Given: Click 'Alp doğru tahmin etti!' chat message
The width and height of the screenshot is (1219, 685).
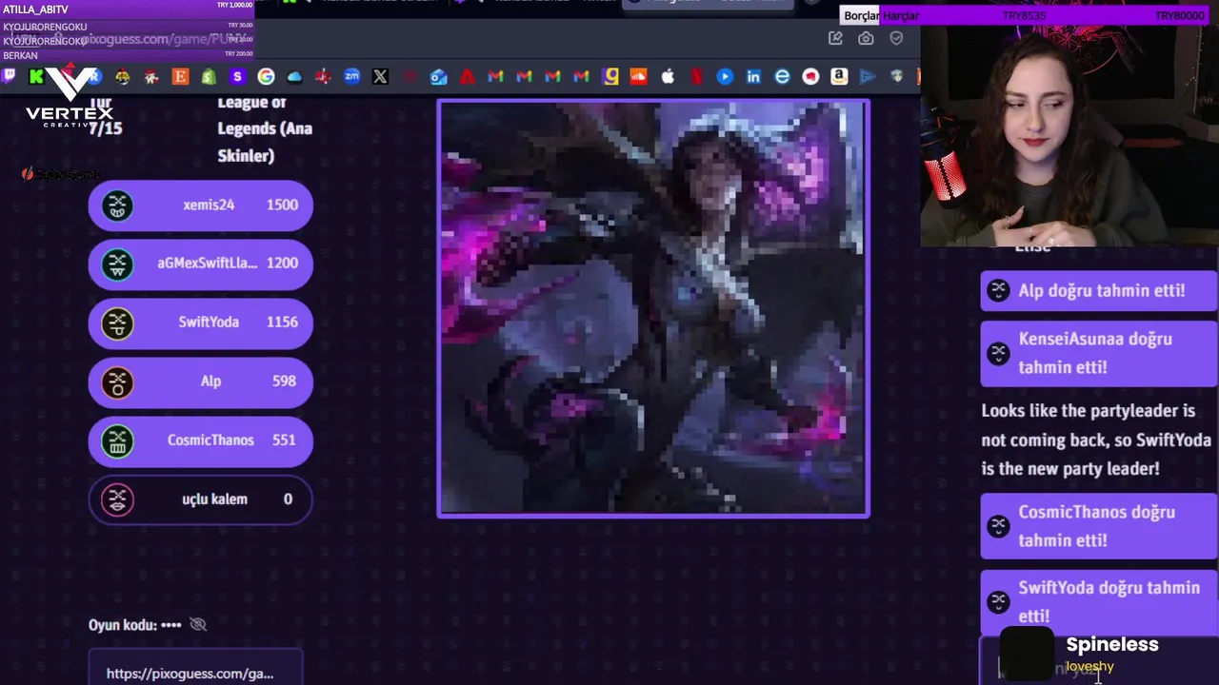Looking at the screenshot, I should coord(1099,291).
